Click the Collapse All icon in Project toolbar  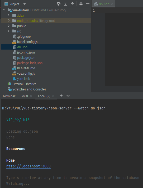(72, 4)
